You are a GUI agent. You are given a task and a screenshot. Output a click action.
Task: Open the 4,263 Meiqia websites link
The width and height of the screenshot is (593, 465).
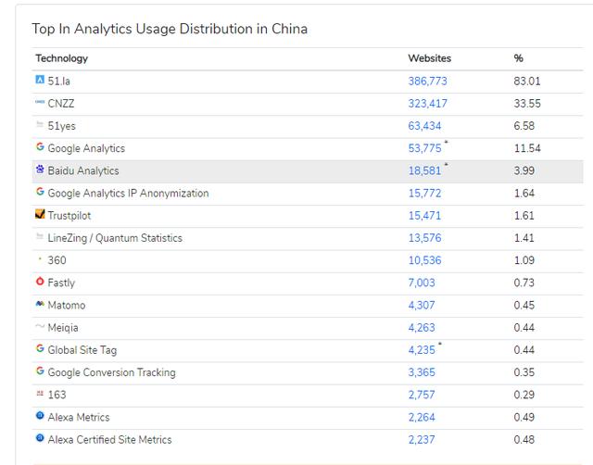click(x=422, y=327)
